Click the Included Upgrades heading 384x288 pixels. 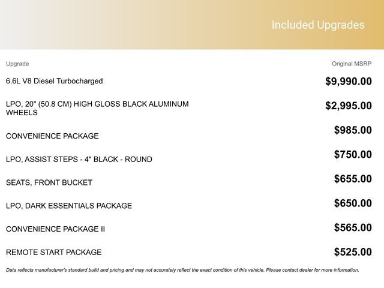[317, 25]
